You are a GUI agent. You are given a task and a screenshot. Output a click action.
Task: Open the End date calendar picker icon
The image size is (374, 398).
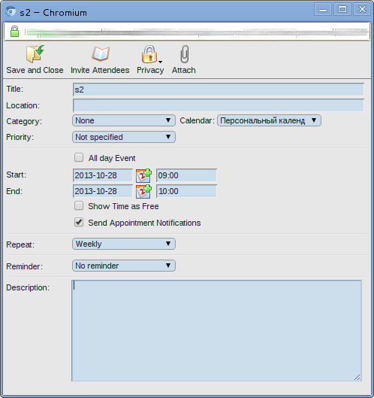[x=143, y=191]
